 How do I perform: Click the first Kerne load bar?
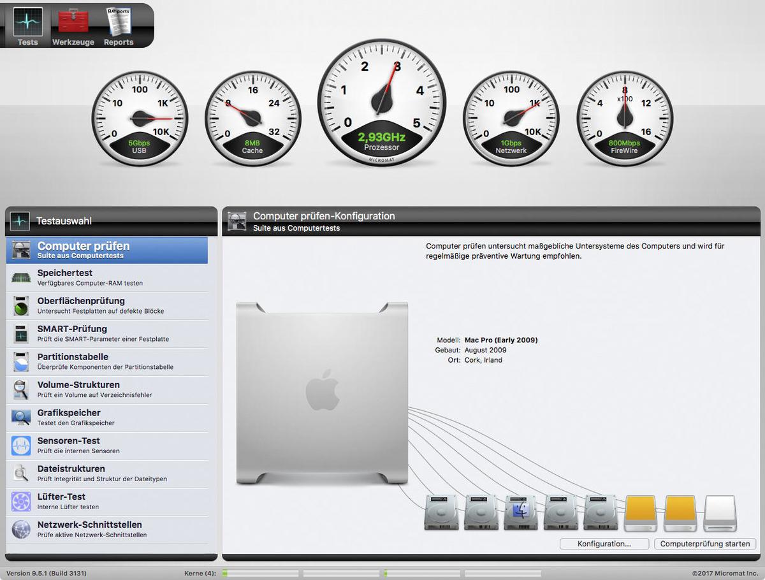pos(259,574)
